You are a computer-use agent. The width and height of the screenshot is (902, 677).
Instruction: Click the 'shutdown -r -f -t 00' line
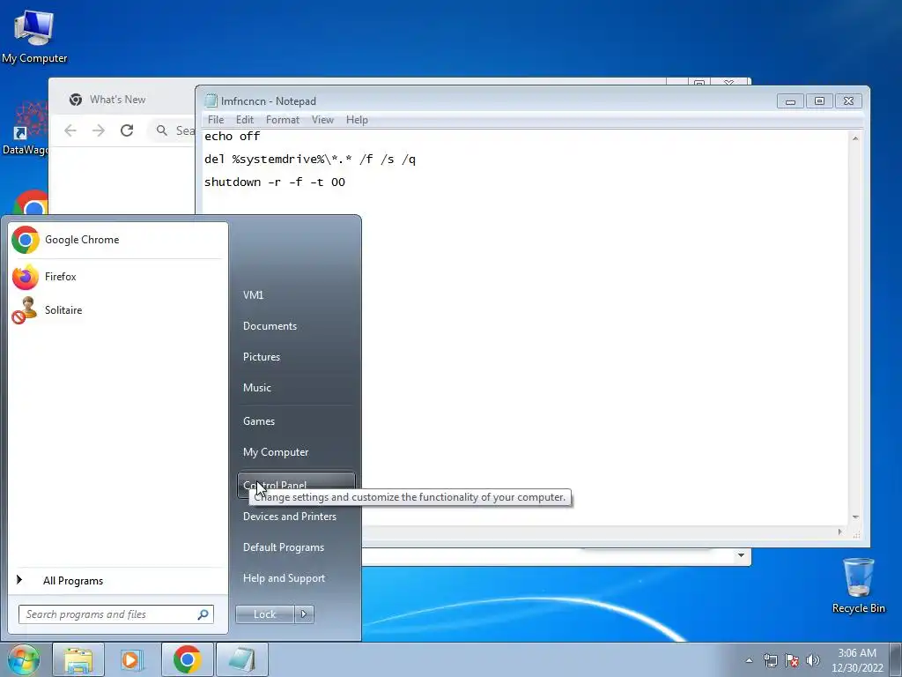tap(275, 182)
